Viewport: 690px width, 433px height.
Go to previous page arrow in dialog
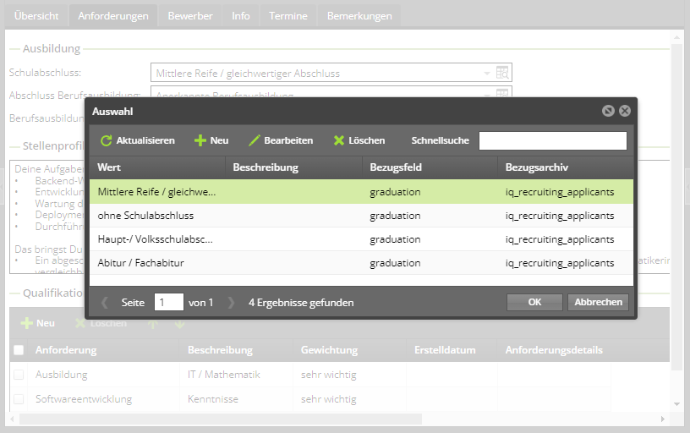(105, 303)
